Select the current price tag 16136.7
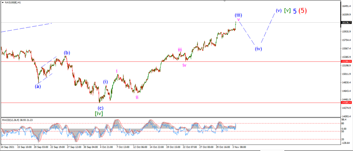The width and height of the screenshot is (353, 151). pos(346,22)
